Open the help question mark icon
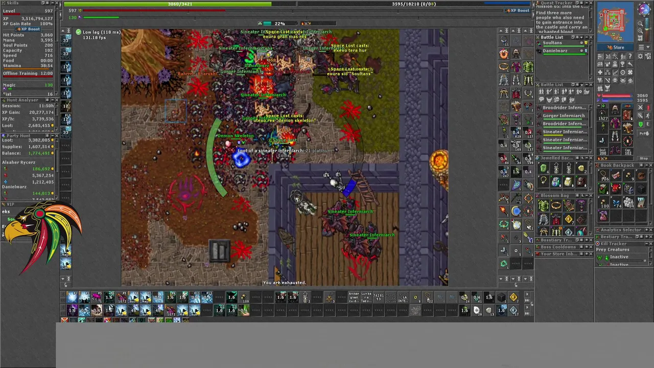The width and height of the screenshot is (654, 368). [630, 56]
